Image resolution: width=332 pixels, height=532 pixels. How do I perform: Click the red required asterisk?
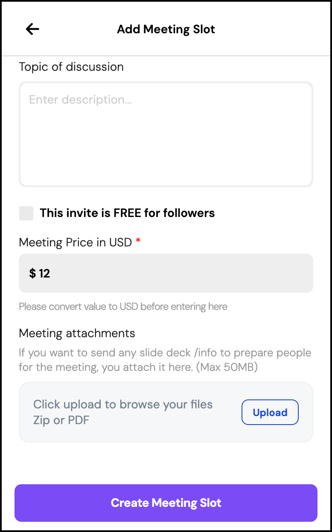click(138, 242)
